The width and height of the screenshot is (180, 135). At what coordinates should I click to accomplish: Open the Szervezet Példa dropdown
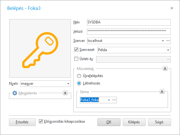coord(168,50)
